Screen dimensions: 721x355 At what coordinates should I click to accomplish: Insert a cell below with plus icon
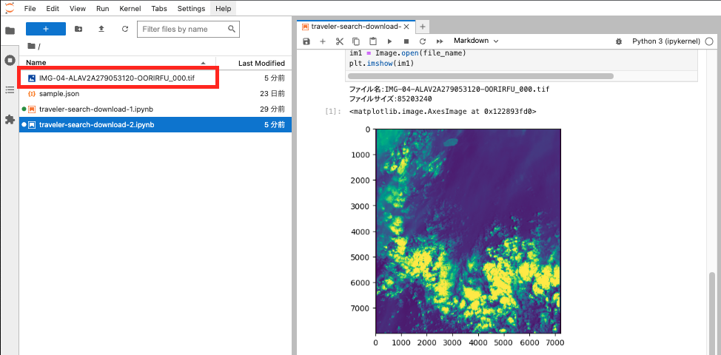323,41
